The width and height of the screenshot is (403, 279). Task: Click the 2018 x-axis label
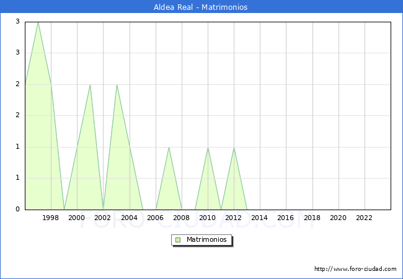pos(312,218)
